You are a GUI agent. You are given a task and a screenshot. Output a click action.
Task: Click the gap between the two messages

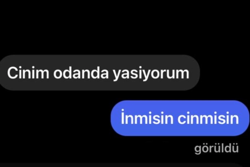coord(125,96)
